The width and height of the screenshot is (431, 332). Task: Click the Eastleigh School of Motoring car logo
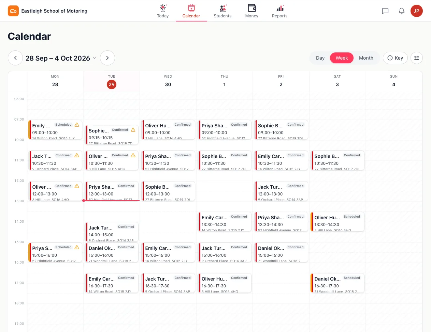click(x=13, y=11)
